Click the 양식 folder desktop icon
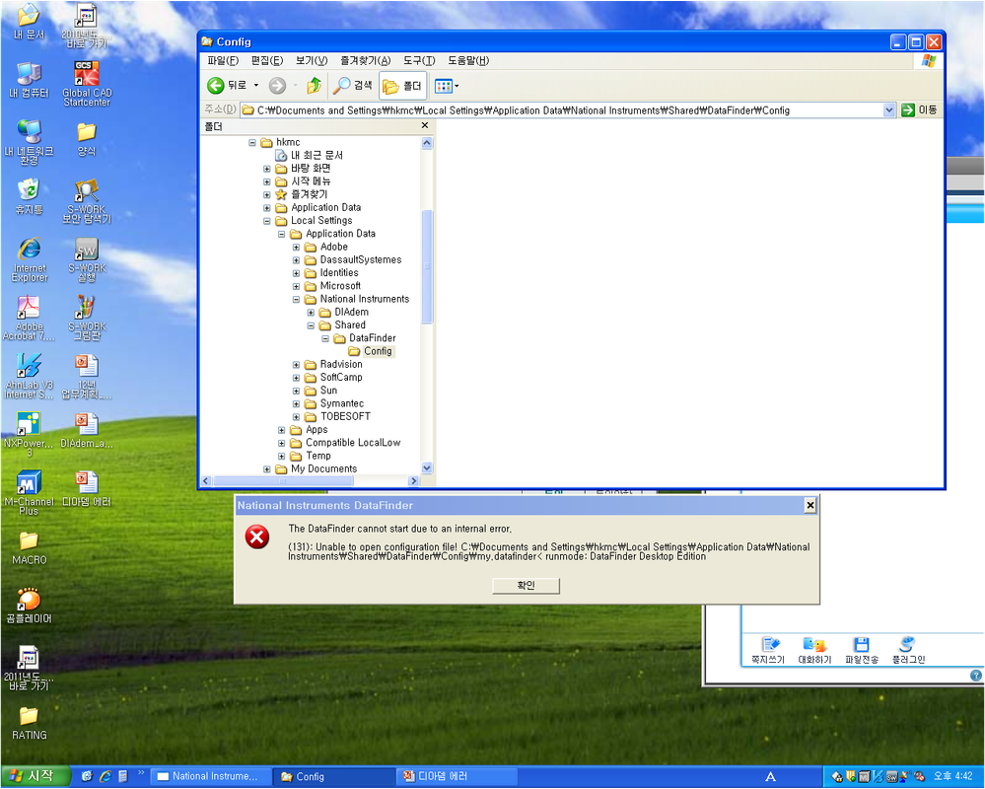The height and width of the screenshot is (789, 985). [87, 139]
